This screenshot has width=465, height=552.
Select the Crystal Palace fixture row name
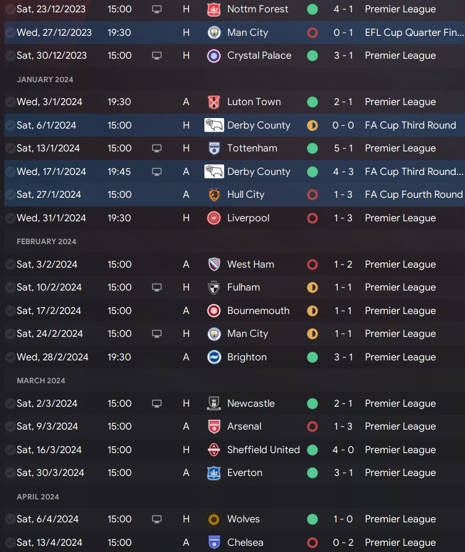tap(259, 56)
